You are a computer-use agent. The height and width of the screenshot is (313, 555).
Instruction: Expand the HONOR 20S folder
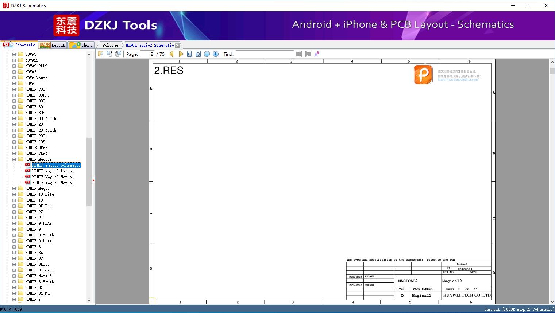(x=14, y=142)
